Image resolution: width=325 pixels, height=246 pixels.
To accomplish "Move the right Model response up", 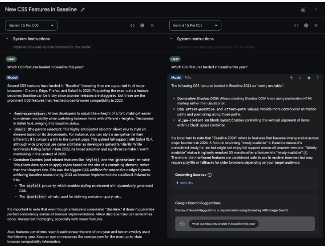I will (291, 78).
